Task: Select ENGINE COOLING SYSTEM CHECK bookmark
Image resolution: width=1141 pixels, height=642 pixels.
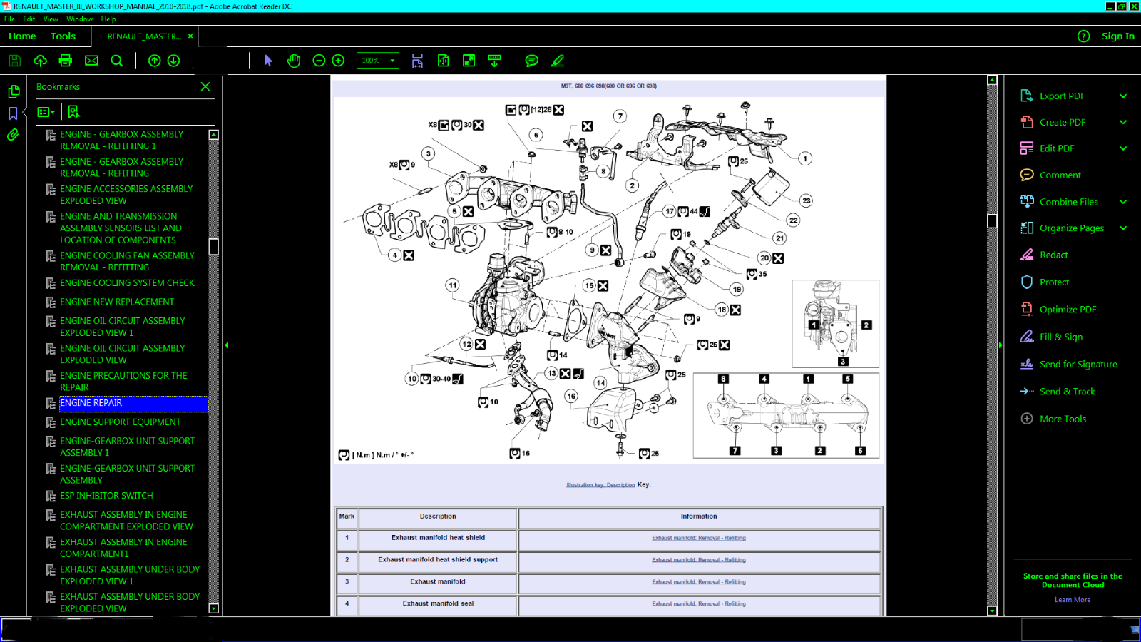Action: pos(127,283)
